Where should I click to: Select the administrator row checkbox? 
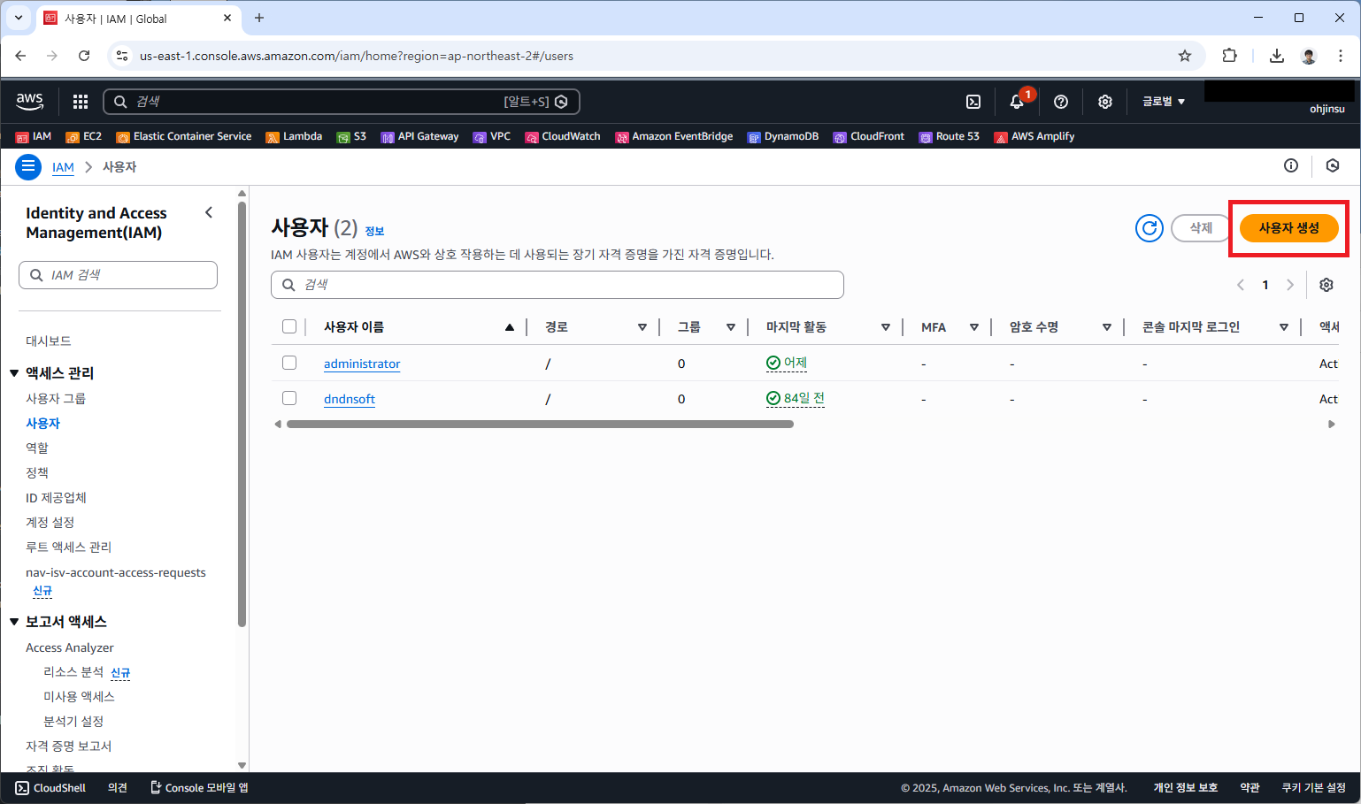pos(289,363)
